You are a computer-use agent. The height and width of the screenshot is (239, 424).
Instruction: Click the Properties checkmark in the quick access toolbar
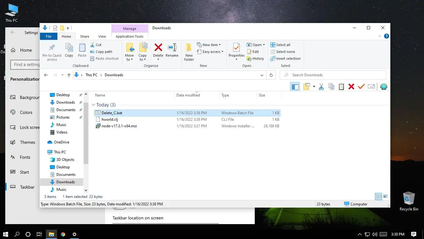[x=55, y=28]
